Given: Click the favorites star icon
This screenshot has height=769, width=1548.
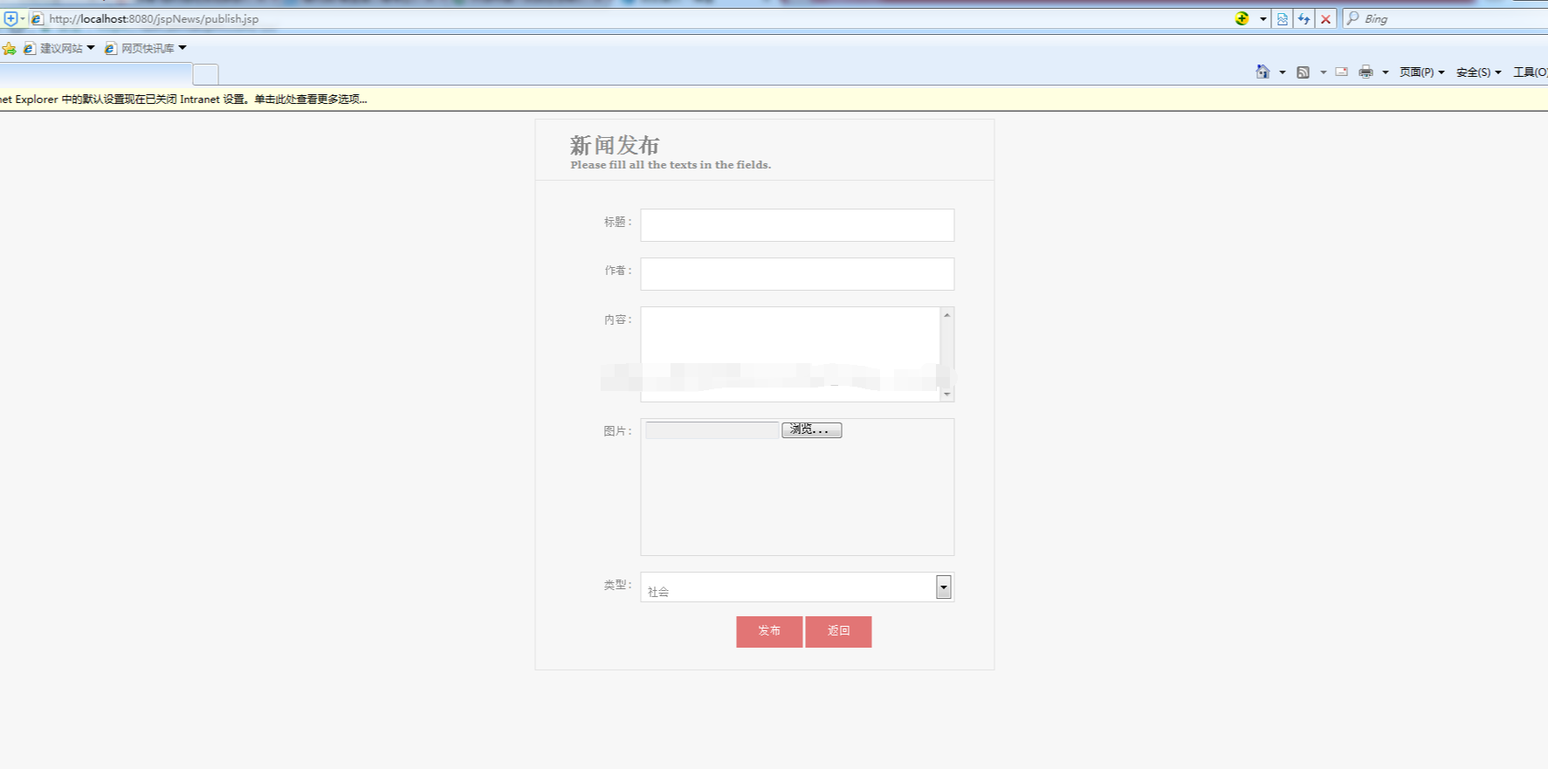Looking at the screenshot, I should [9, 48].
